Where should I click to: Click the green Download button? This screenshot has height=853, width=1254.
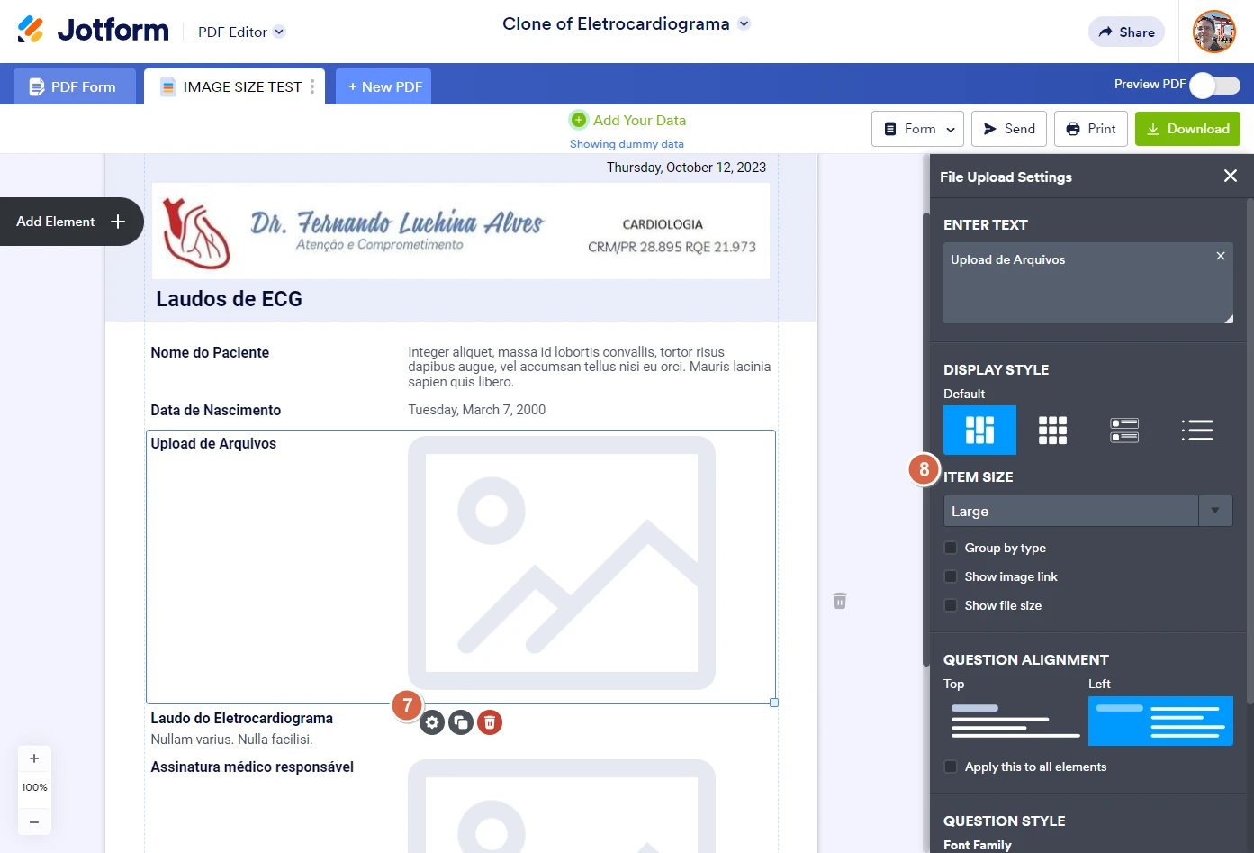tap(1187, 129)
